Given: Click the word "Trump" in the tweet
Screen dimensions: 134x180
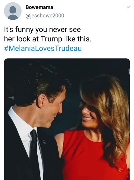Looking at the screenshot, I should (51, 39).
